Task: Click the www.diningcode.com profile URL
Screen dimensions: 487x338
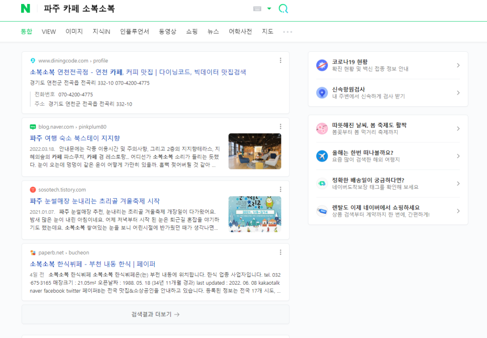Action: pyautogui.click(x=73, y=61)
